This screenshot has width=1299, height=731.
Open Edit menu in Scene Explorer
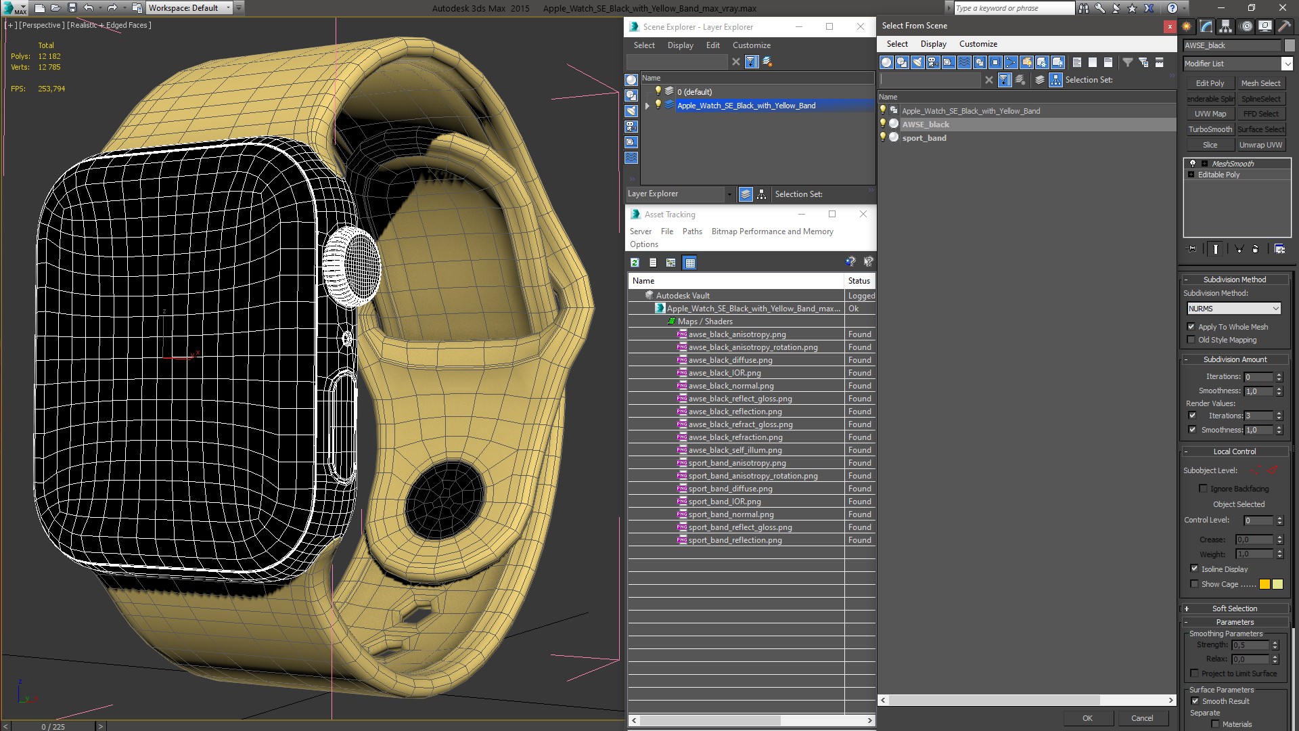[x=713, y=45]
